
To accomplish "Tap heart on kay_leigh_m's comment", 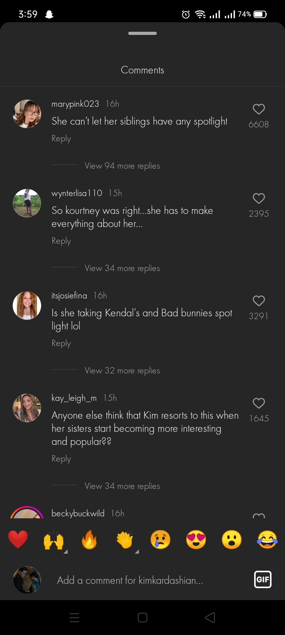I will [258, 403].
